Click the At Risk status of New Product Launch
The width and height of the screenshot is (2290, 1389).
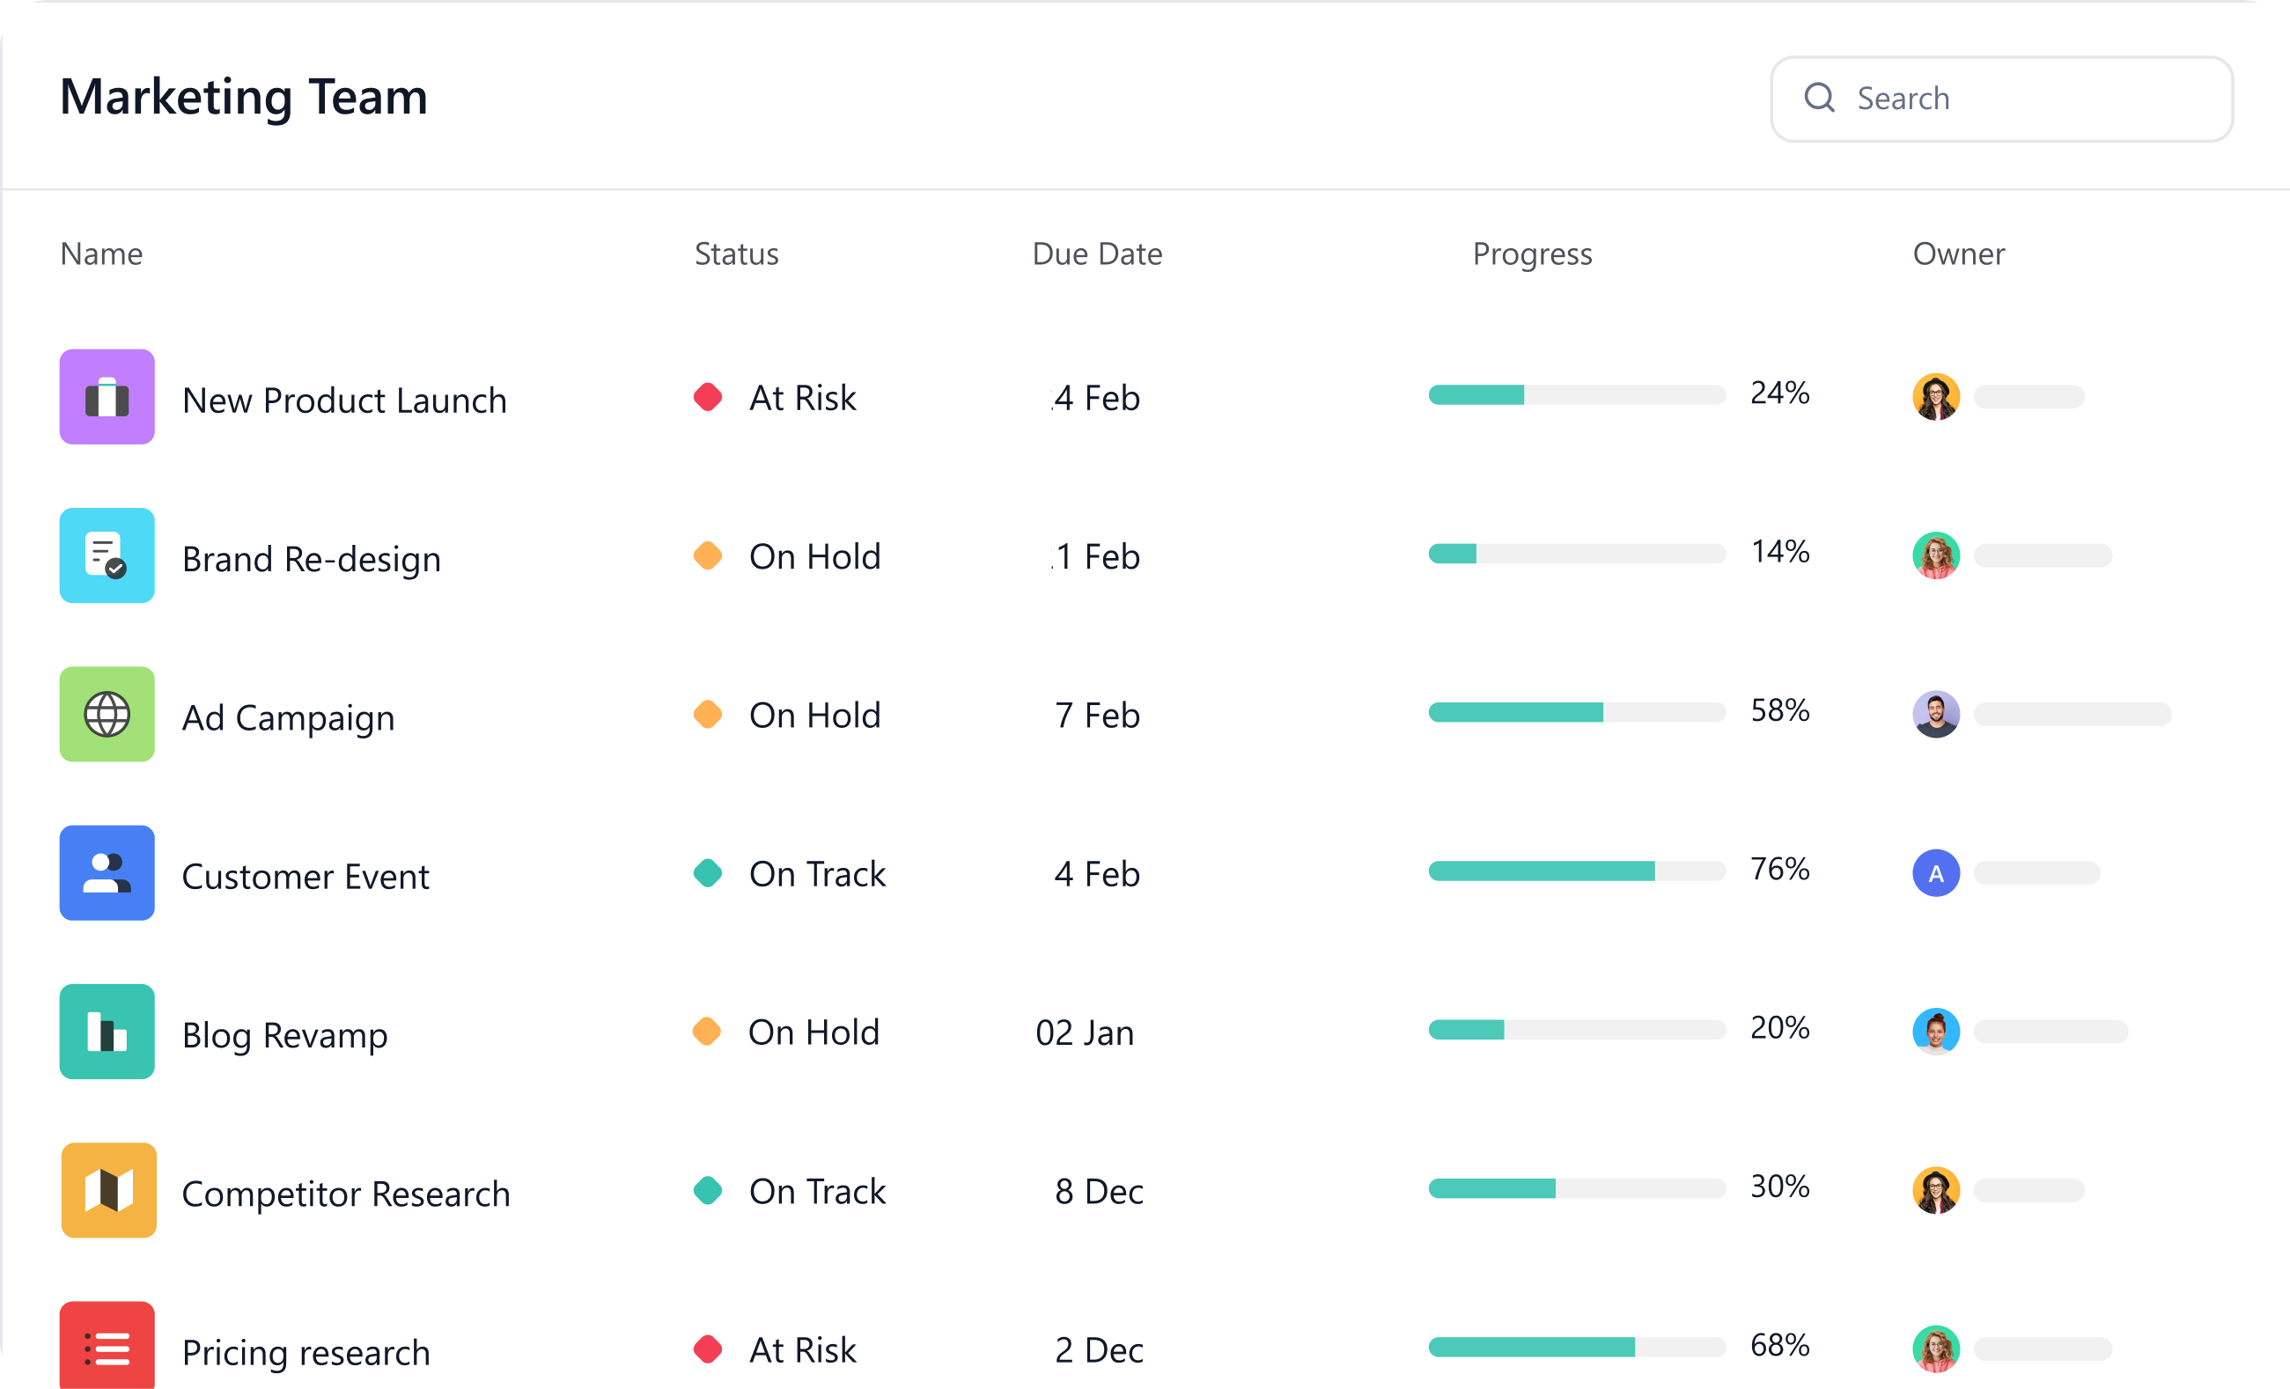point(801,398)
